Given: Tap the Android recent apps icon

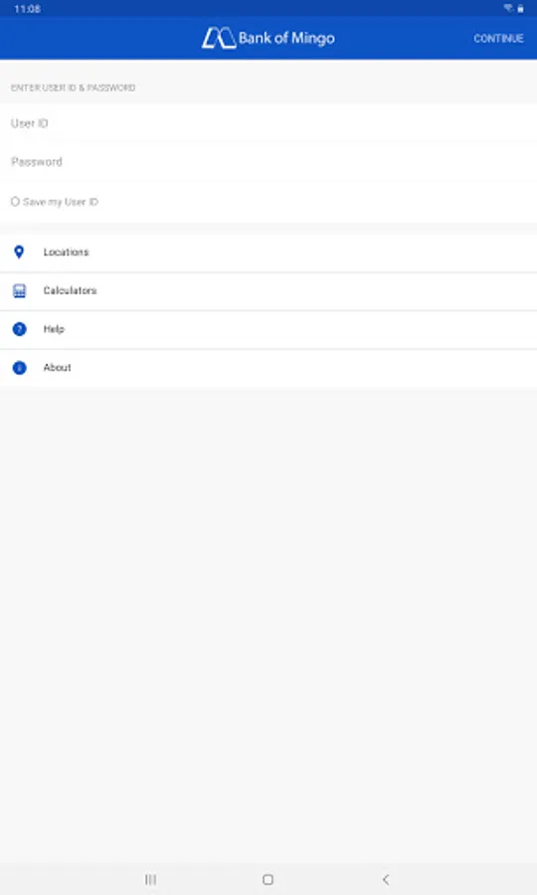Looking at the screenshot, I should click(x=150, y=880).
